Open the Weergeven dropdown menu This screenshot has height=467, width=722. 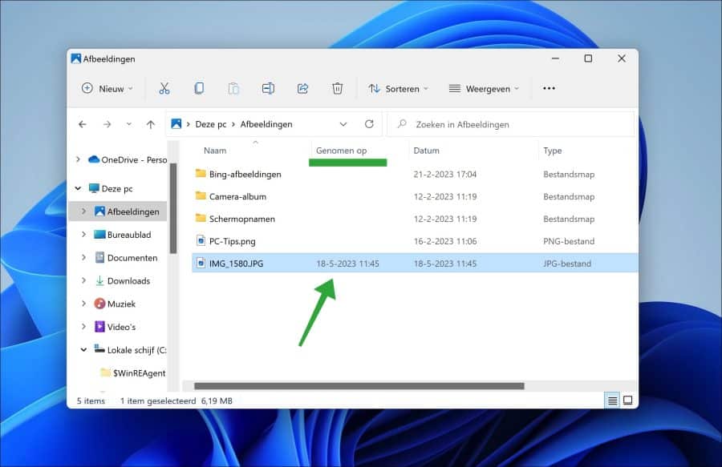[x=484, y=88]
